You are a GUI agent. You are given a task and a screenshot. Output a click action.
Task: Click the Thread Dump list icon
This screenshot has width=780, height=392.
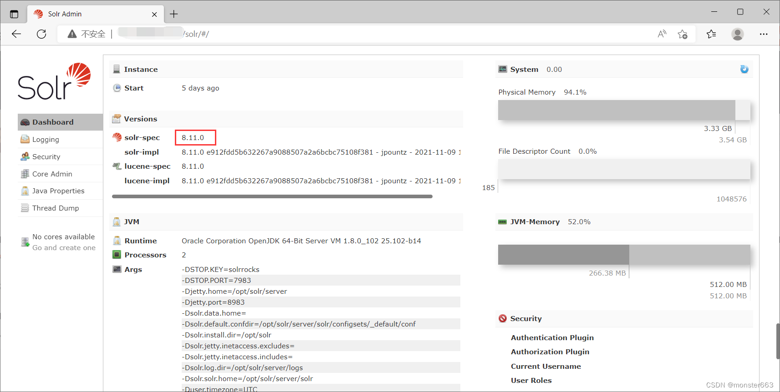coord(25,208)
